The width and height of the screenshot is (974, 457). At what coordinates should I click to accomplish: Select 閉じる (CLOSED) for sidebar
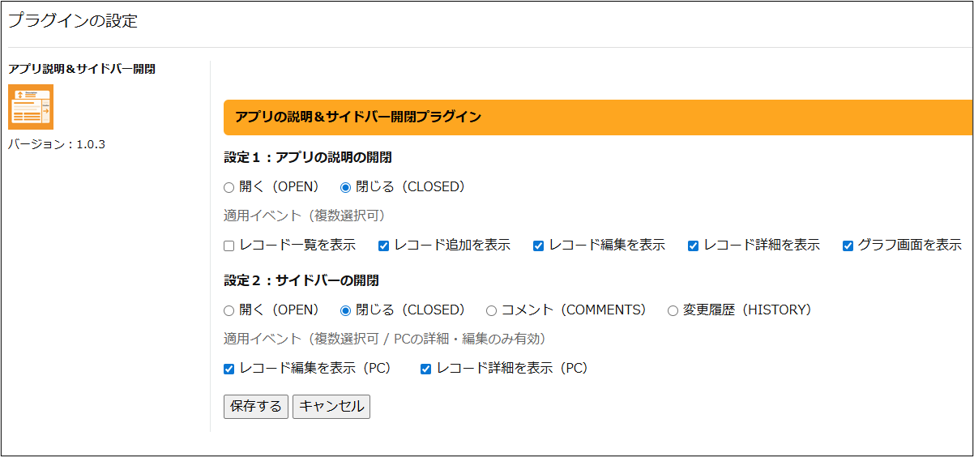coord(346,310)
